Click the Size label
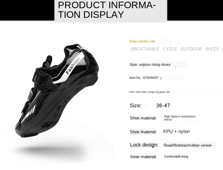This screenshot has height=170, width=223. [136, 106]
